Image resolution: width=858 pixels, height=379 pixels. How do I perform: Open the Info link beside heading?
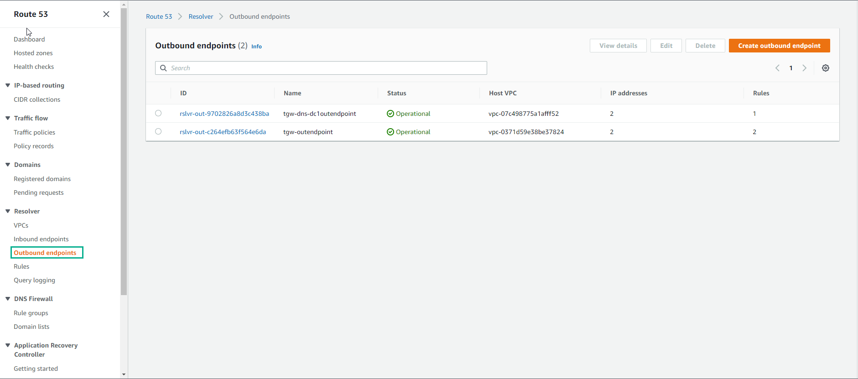[x=256, y=47]
